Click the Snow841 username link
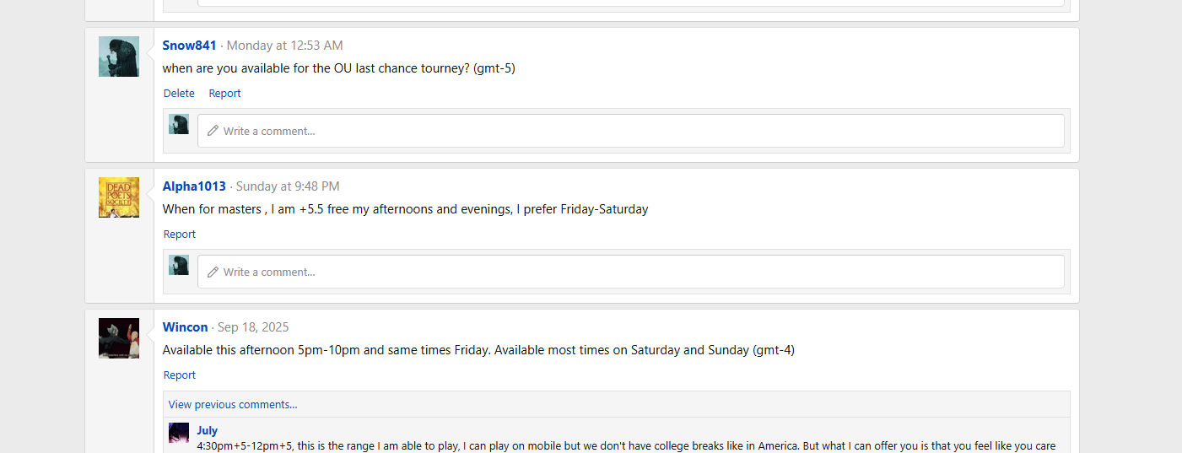The image size is (1182, 453). pos(189,46)
